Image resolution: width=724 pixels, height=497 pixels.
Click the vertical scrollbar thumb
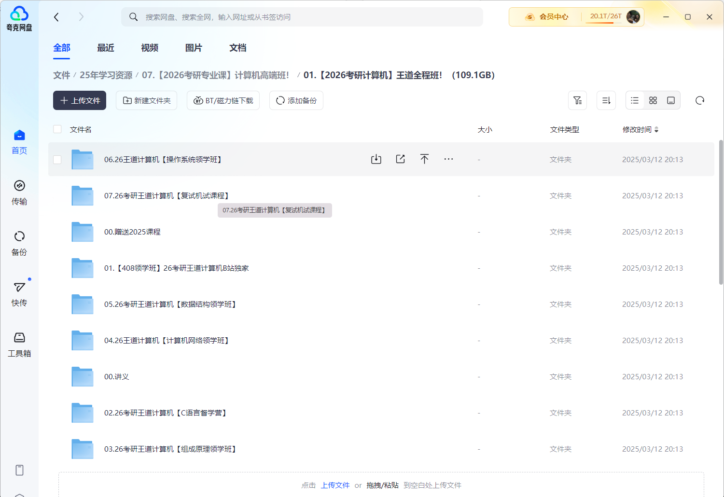(721, 212)
